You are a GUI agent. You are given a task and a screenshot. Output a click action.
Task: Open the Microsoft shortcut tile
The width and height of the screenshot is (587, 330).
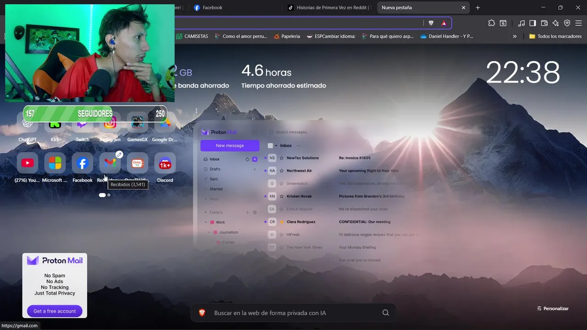pos(55,163)
